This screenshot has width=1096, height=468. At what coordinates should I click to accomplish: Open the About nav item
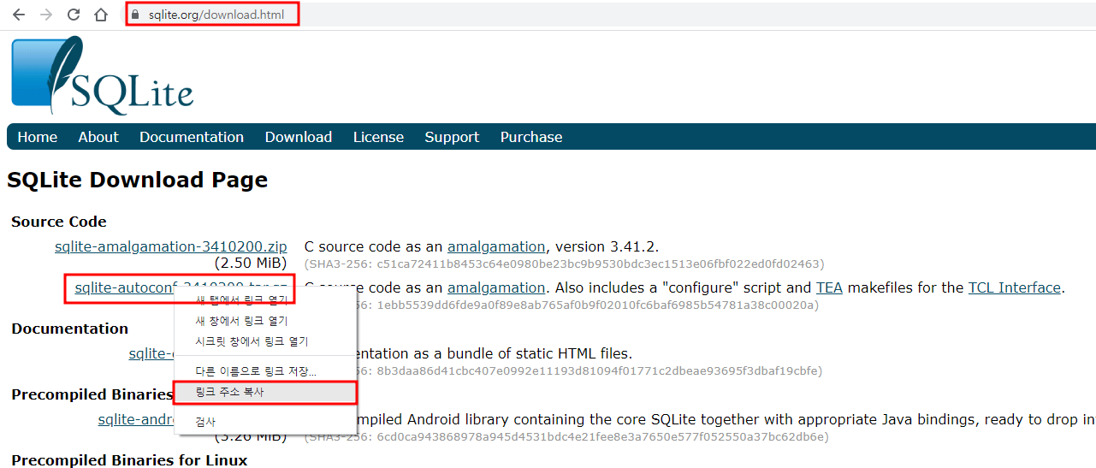pos(98,137)
